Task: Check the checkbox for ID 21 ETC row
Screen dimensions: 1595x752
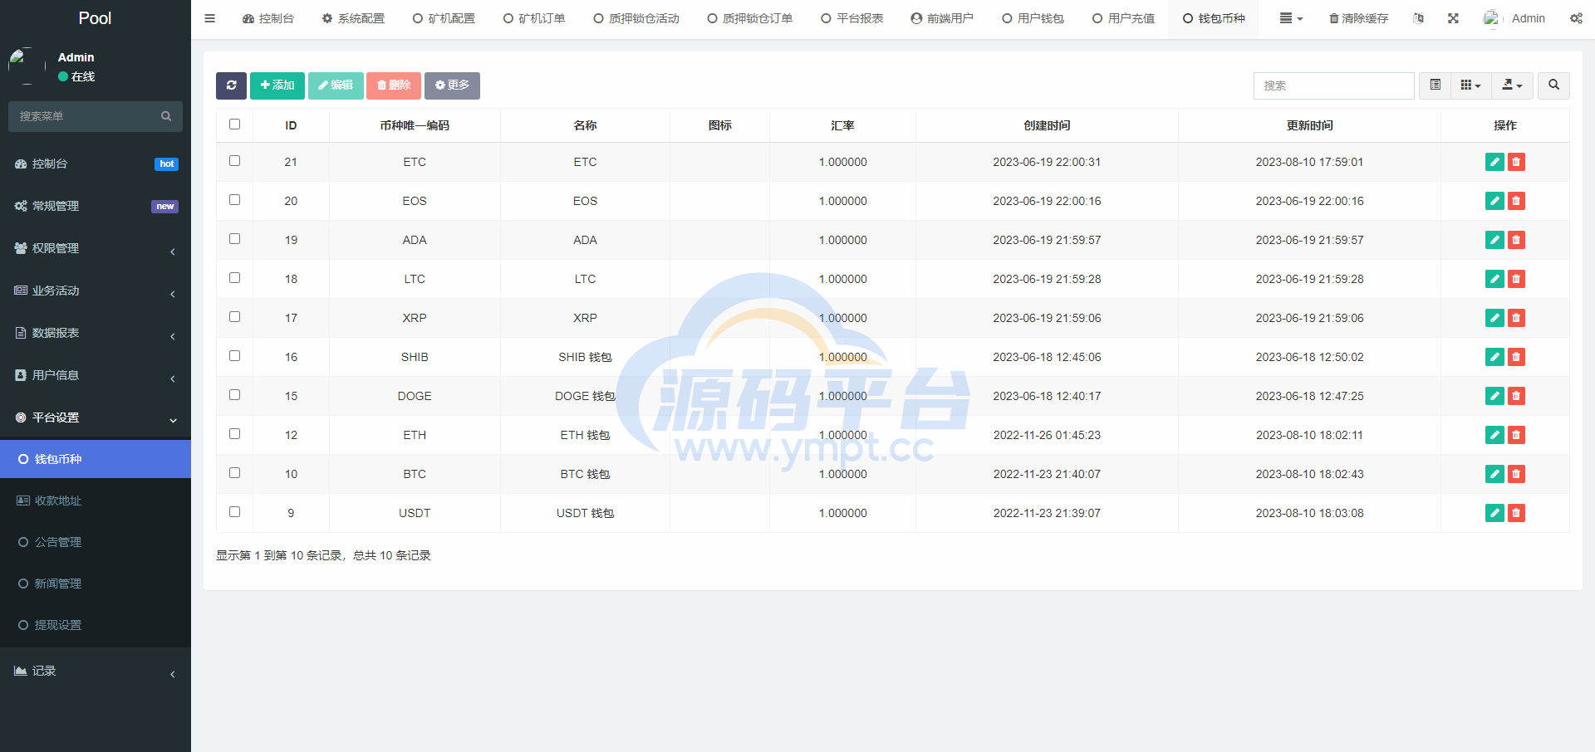Action: (234, 161)
